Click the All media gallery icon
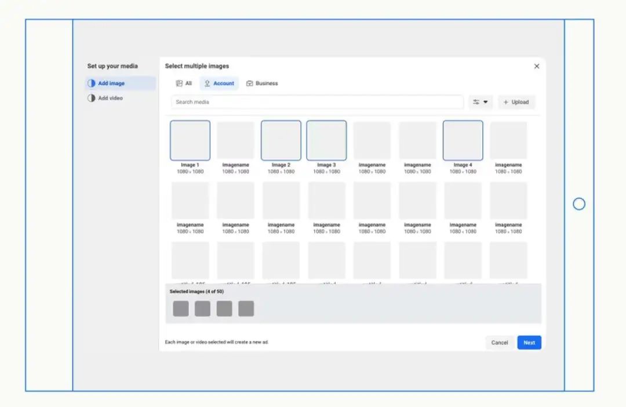 pos(179,83)
